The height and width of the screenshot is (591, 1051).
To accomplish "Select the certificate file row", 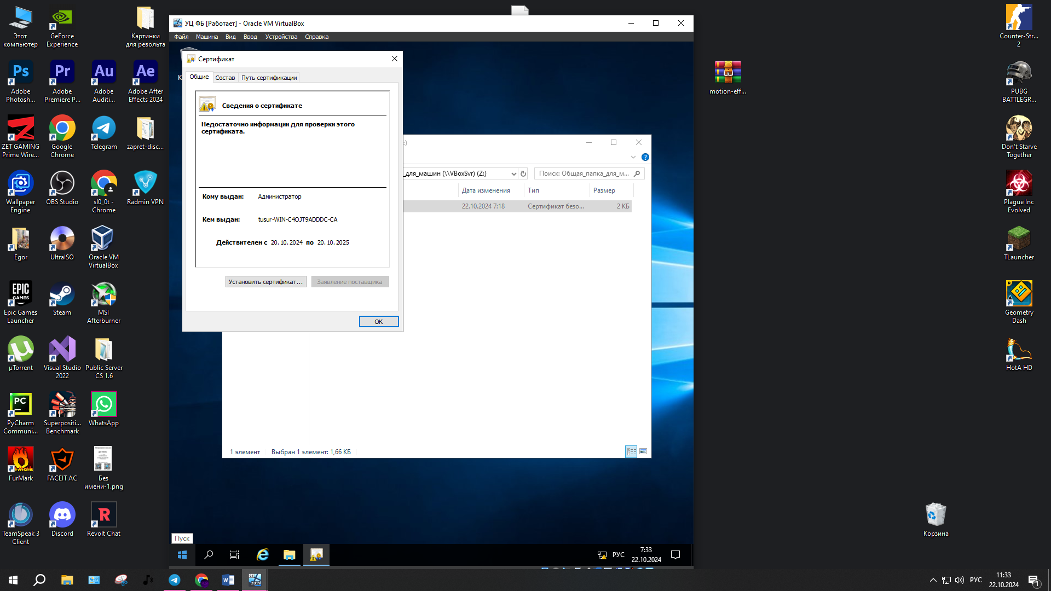I will [x=517, y=206].
